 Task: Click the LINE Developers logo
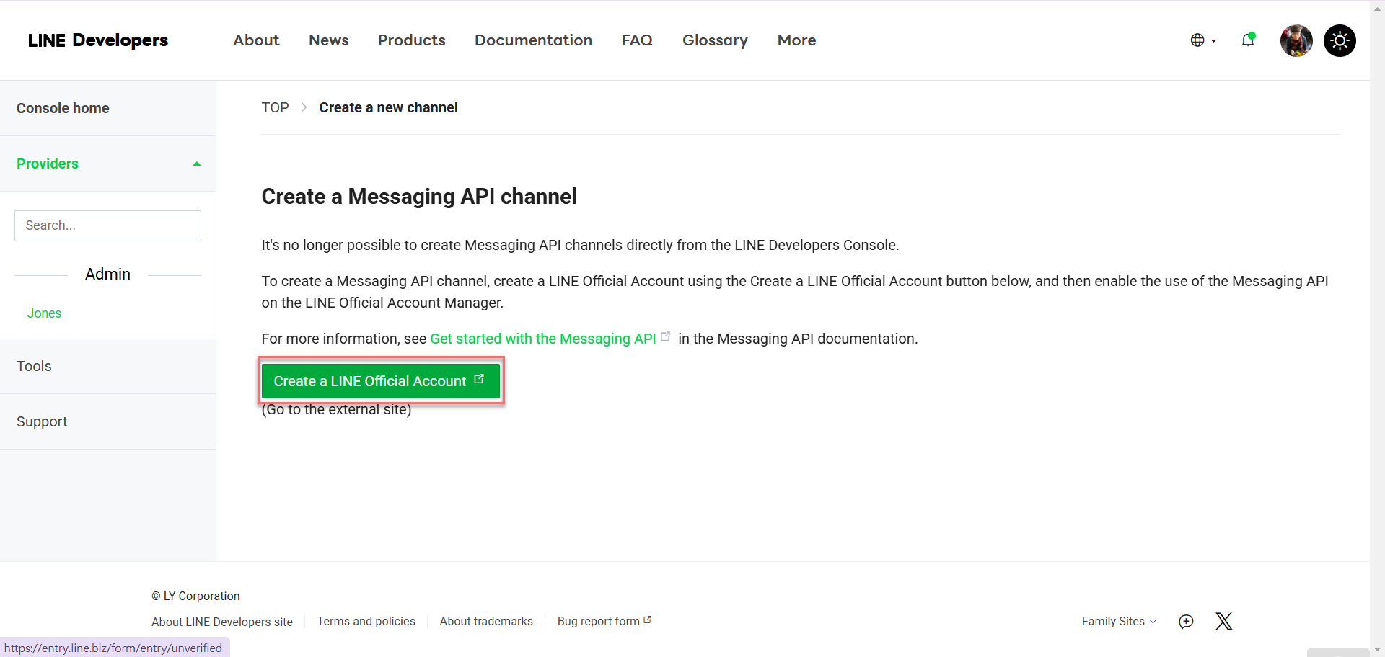pos(98,40)
